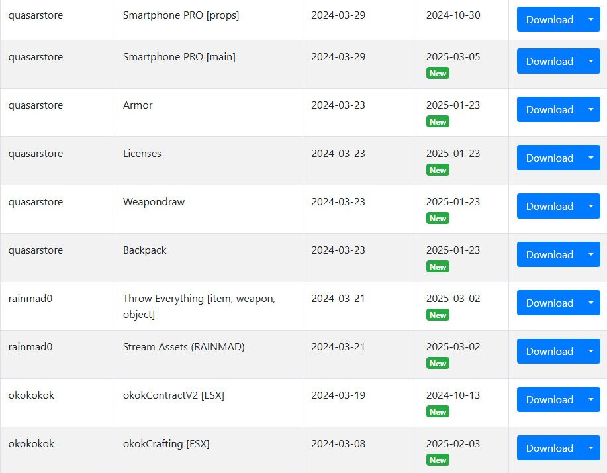Screen dimensions: 607x473
Task: Select 'okokContractV2 [ESX]' name
Action: point(174,395)
